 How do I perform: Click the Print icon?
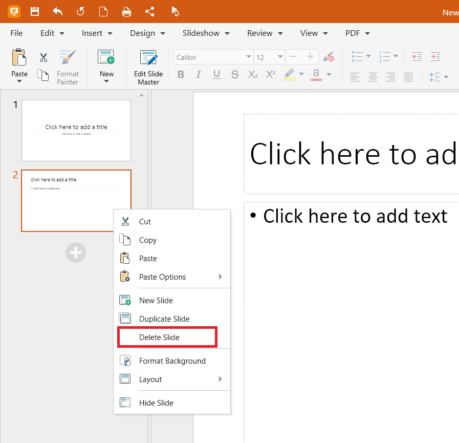point(126,12)
